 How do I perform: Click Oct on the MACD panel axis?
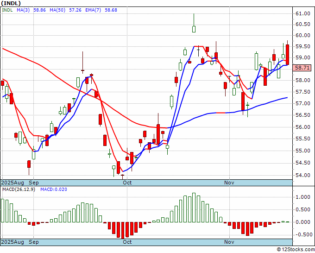(x=127, y=242)
